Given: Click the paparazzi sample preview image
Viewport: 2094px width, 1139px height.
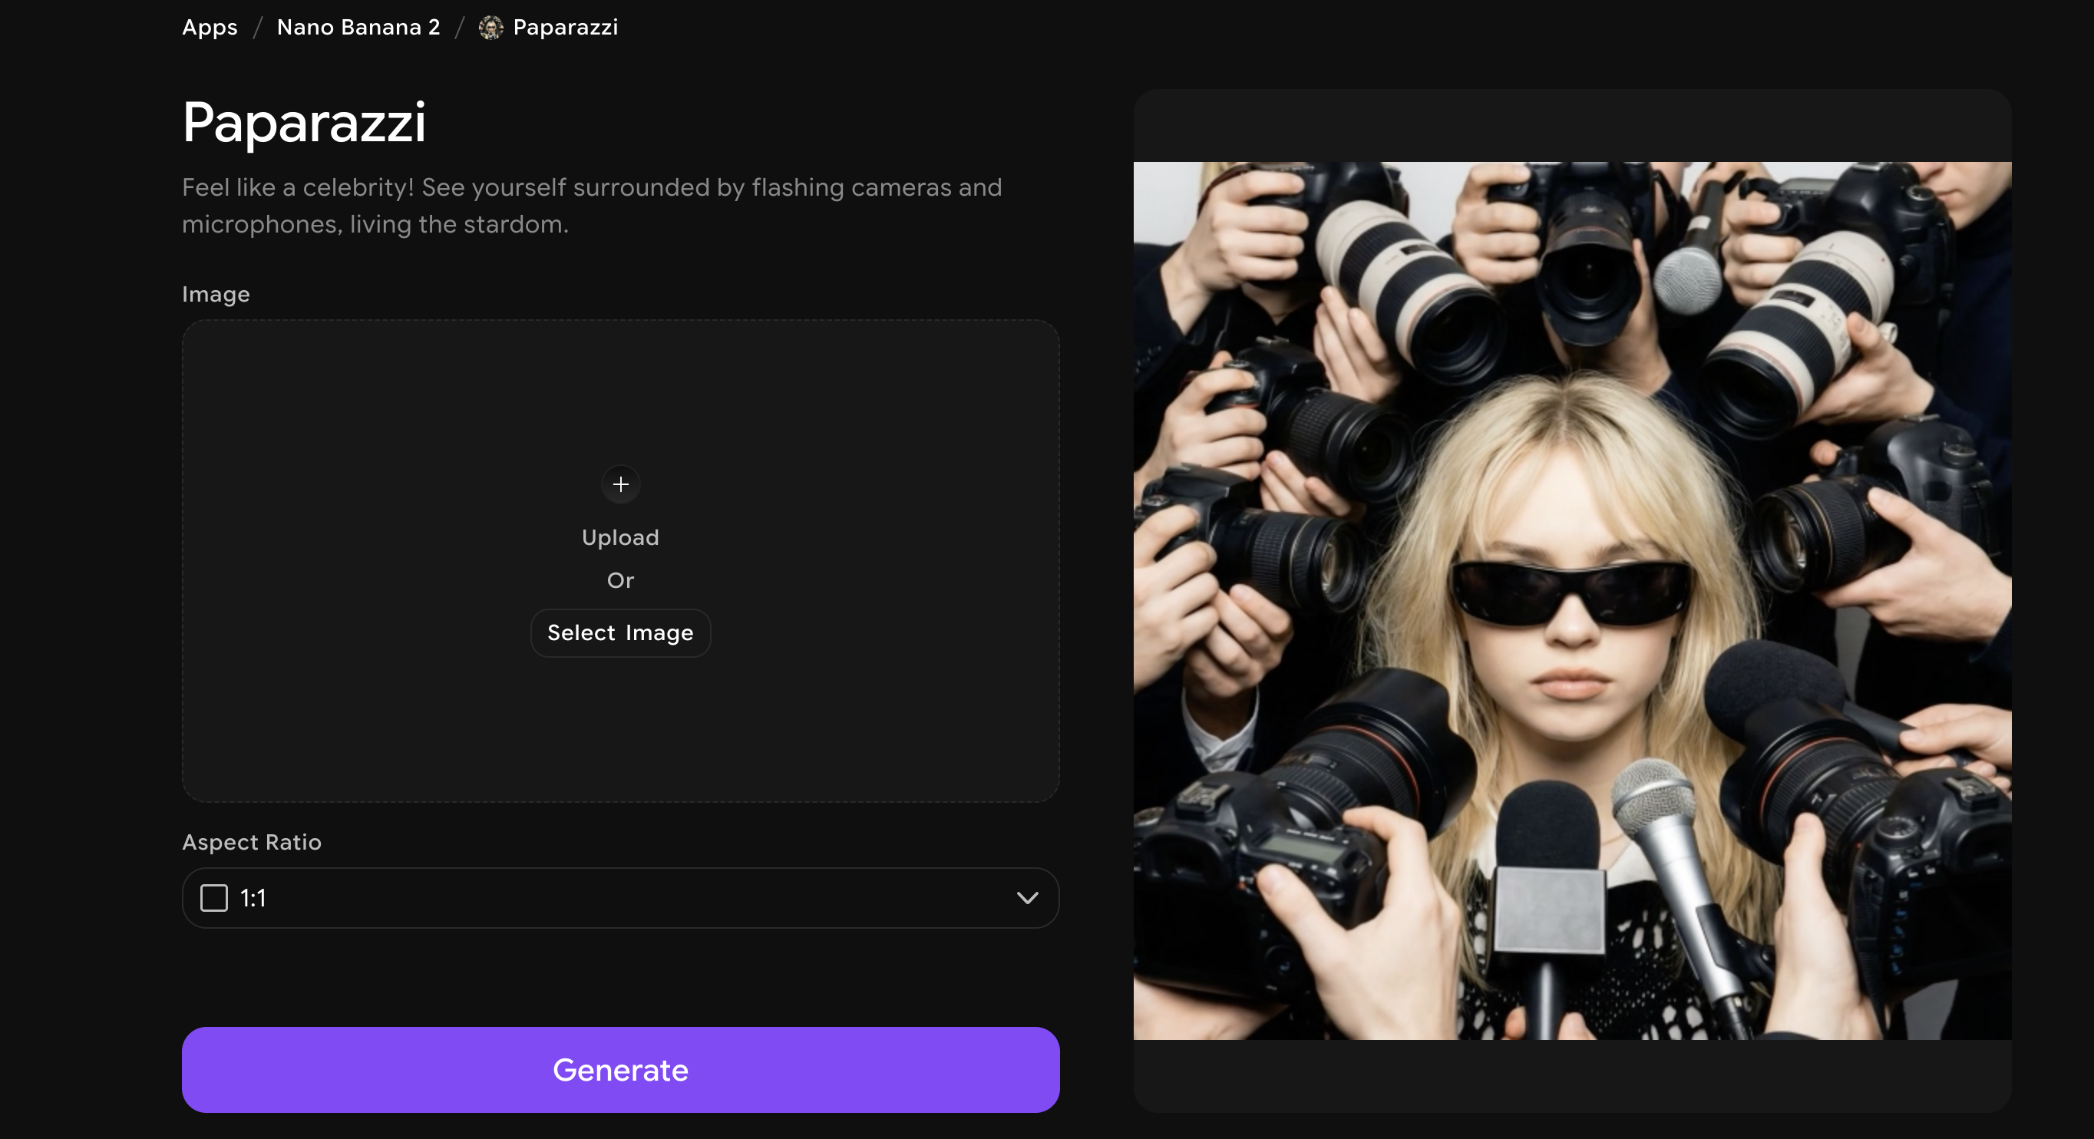Looking at the screenshot, I should [1571, 600].
